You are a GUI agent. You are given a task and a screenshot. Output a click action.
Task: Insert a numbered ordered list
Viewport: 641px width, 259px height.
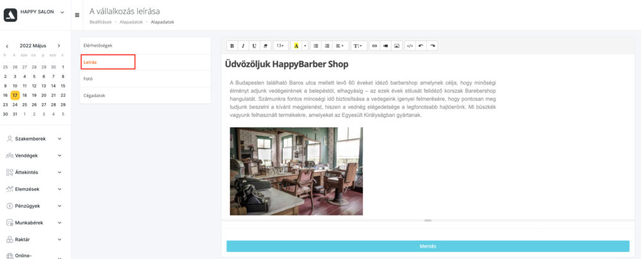coord(327,46)
